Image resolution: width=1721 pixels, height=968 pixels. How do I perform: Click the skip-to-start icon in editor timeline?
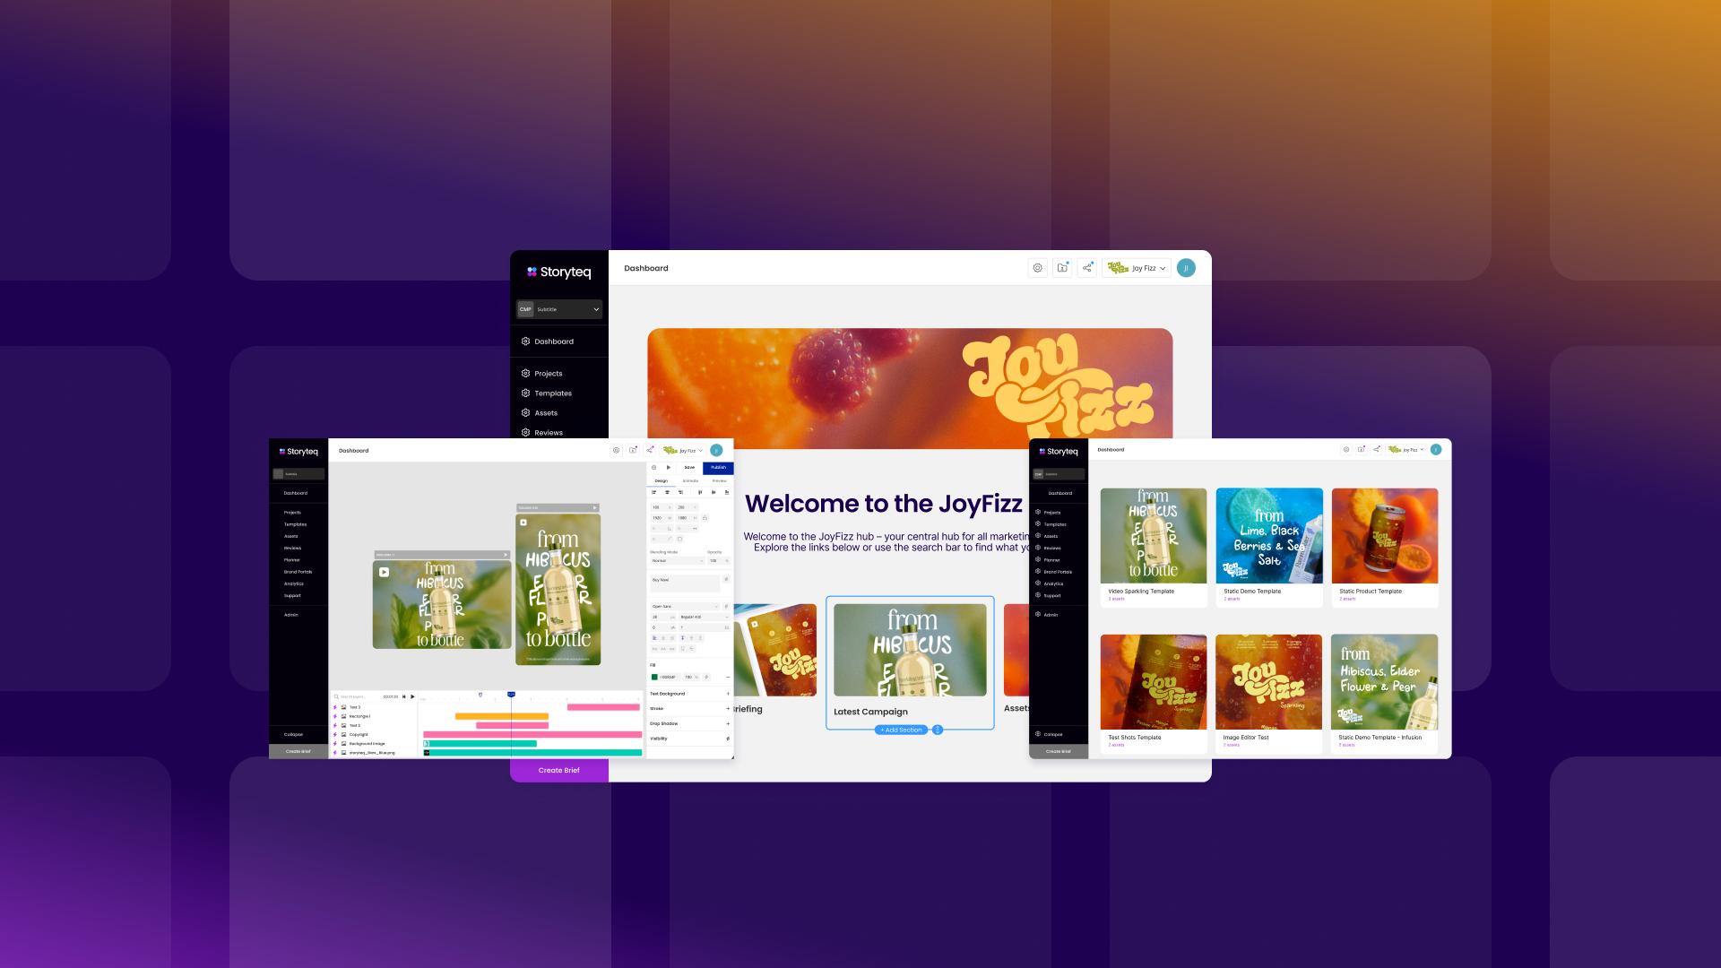click(x=403, y=696)
